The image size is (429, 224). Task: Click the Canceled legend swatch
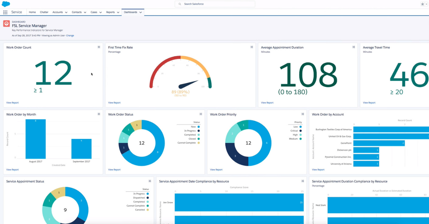[148, 210]
